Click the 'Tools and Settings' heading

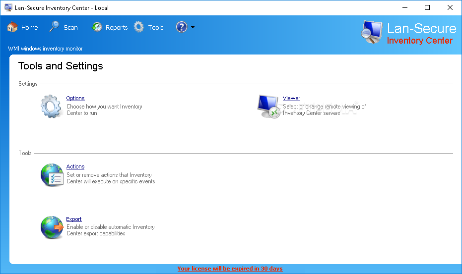(61, 66)
